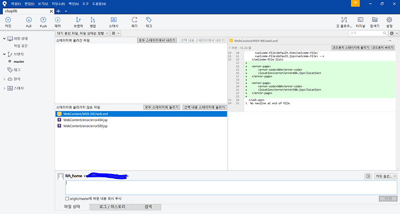Image resolution: width=400 pixels, height=214 pixels.
Task: Close the chap06 tab
Action: (51, 11)
